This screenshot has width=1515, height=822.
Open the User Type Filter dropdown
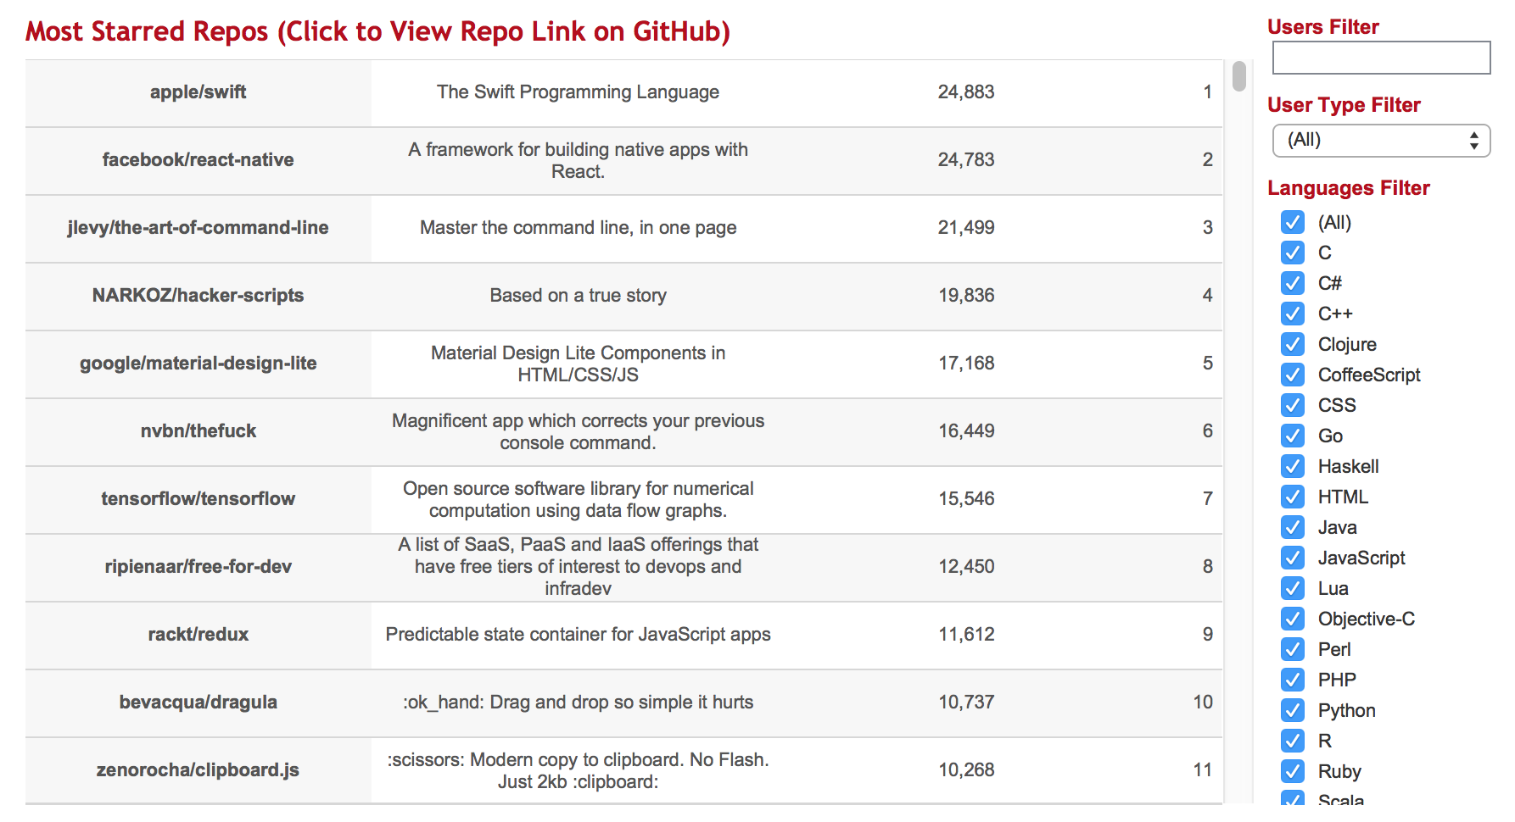click(x=1381, y=141)
